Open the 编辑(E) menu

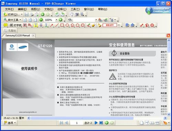[x=22, y=9]
